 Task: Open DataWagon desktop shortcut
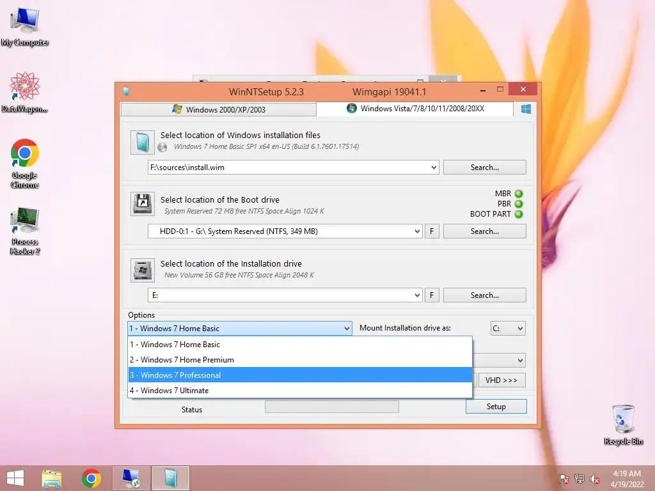point(25,92)
